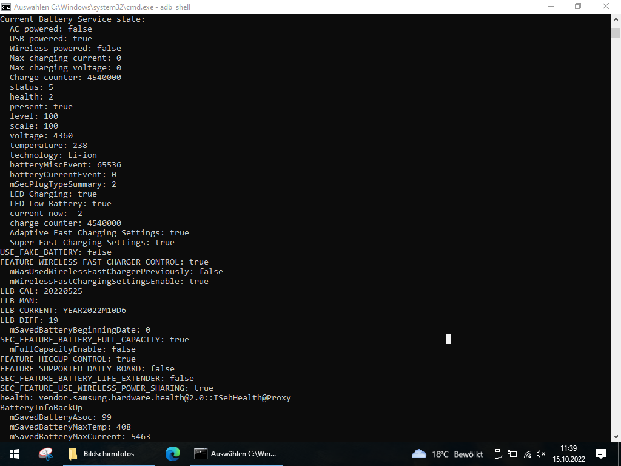Open the battery status tray icon
The height and width of the screenshot is (466, 621).
point(512,454)
